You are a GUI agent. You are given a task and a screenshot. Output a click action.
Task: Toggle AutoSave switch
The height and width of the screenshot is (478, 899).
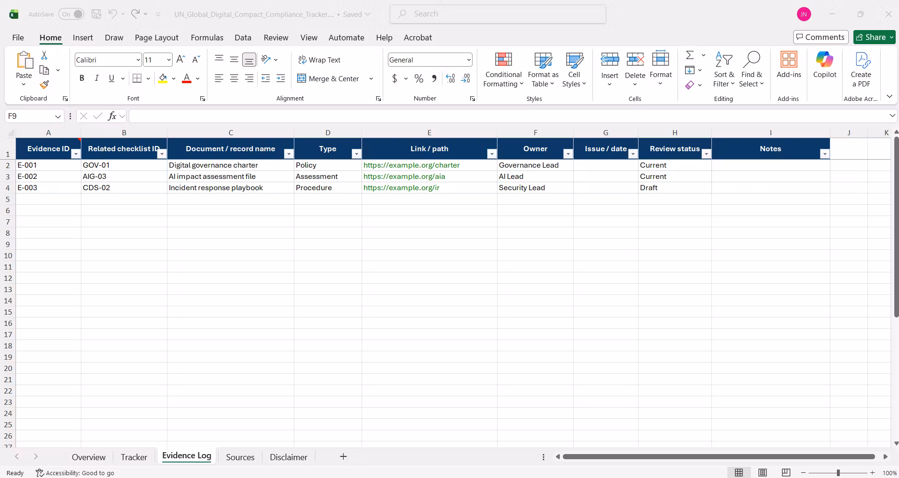(71, 14)
